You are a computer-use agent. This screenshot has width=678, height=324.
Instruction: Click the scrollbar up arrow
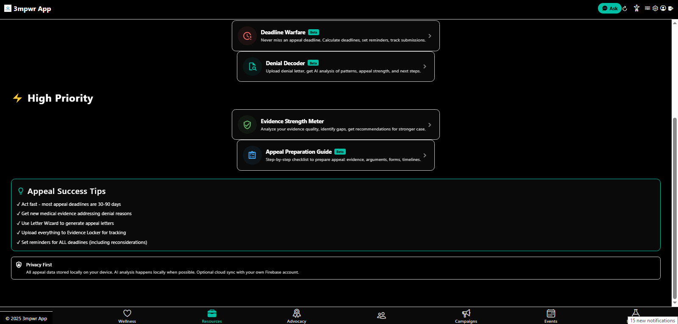coord(675,23)
